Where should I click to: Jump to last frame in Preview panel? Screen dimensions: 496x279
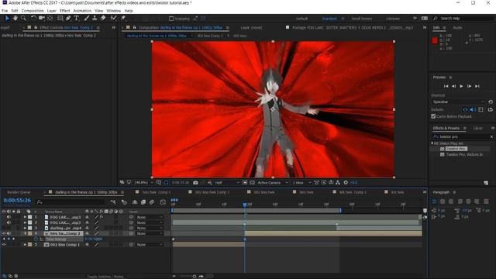click(477, 86)
